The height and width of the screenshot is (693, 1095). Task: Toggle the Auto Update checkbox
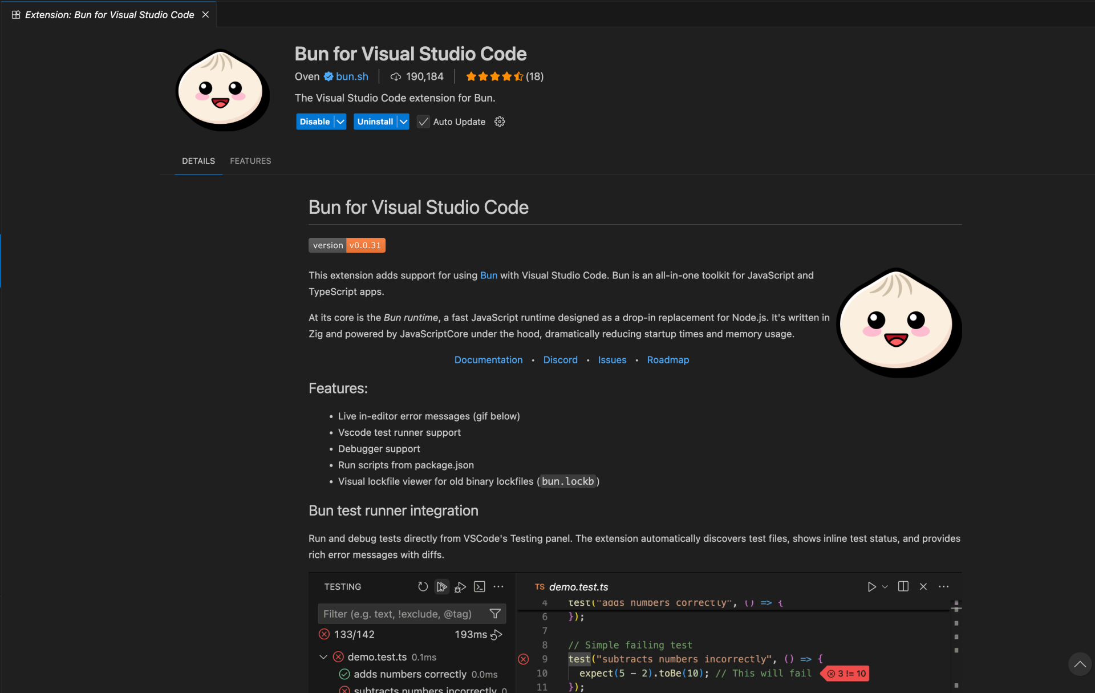pyautogui.click(x=423, y=121)
